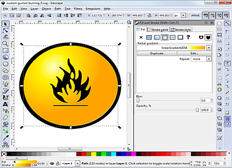This screenshot has height=168, width=232.
Task: Choose the Rectangle drawing tool
Action: coord(6,51)
